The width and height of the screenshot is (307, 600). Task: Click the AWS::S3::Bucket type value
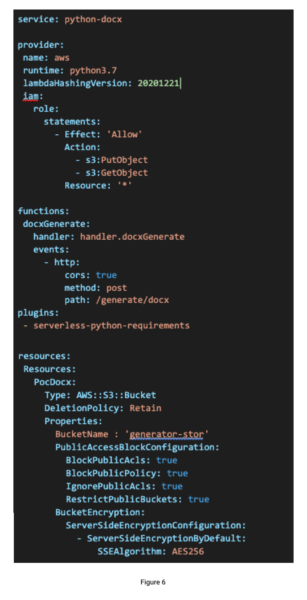tap(116, 395)
